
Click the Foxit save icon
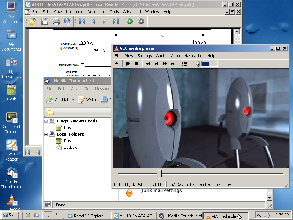[45, 21]
